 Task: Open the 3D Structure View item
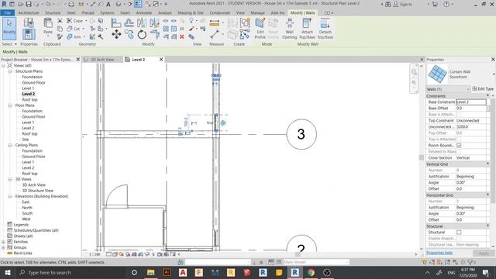click(37, 191)
